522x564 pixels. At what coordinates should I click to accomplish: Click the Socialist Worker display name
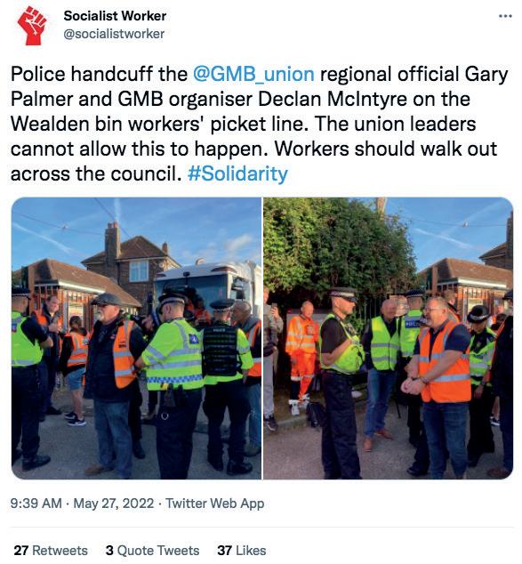pos(115,16)
